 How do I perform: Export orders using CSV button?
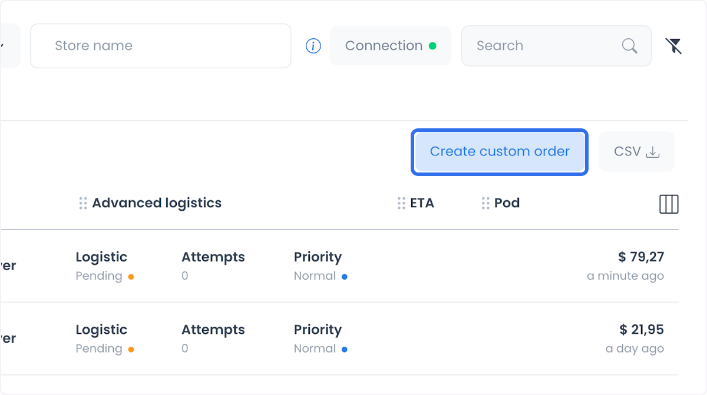[x=636, y=152]
